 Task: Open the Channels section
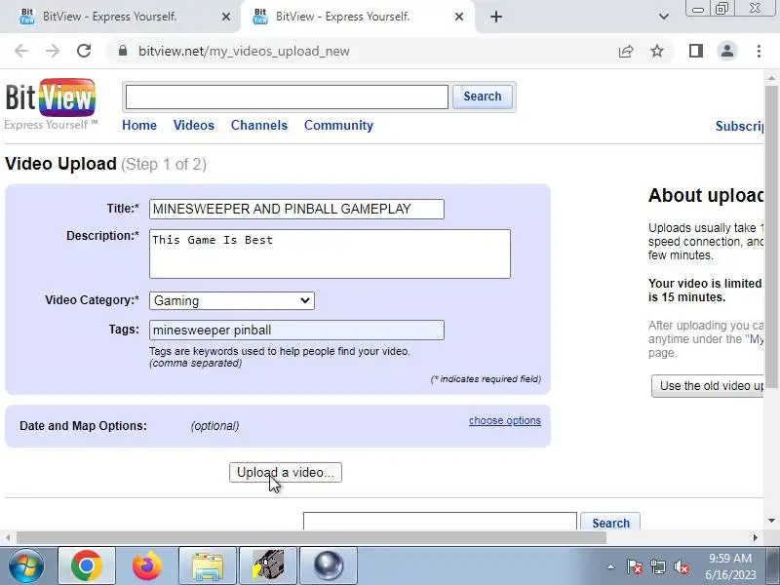point(259,126)
